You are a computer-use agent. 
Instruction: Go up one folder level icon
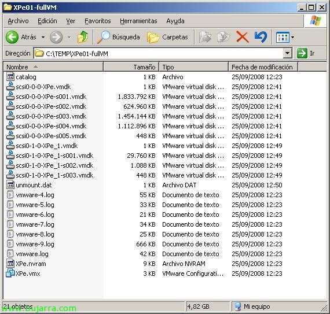(82, 37)
